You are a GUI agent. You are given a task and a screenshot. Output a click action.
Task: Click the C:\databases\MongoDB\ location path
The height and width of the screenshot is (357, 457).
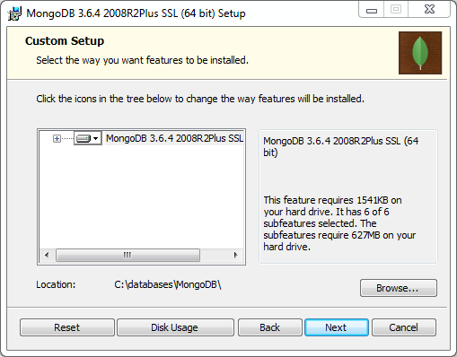point(168,284)
